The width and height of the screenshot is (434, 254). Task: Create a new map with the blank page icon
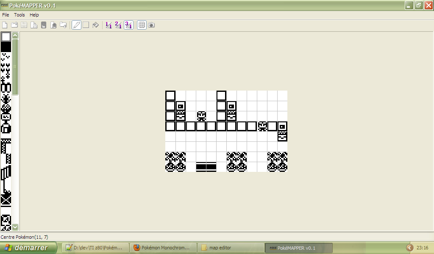point(5,25)
